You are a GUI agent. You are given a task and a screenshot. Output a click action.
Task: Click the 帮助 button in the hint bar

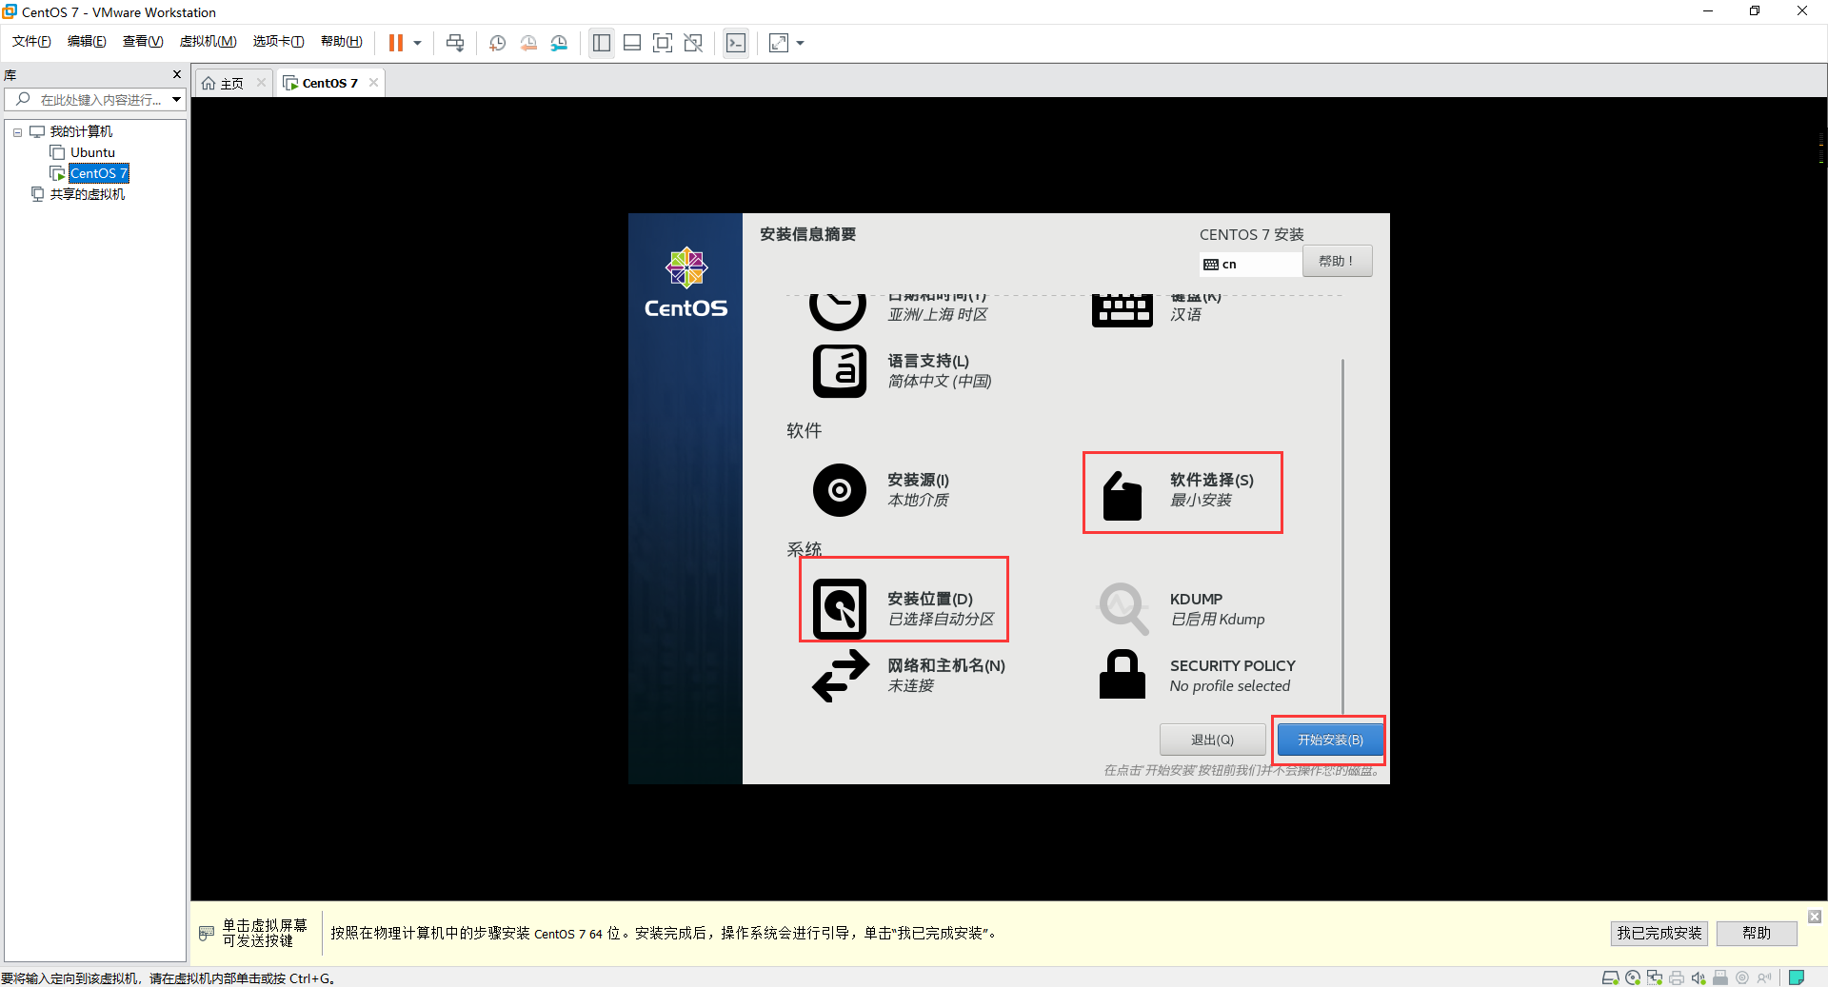(1757, 933)
